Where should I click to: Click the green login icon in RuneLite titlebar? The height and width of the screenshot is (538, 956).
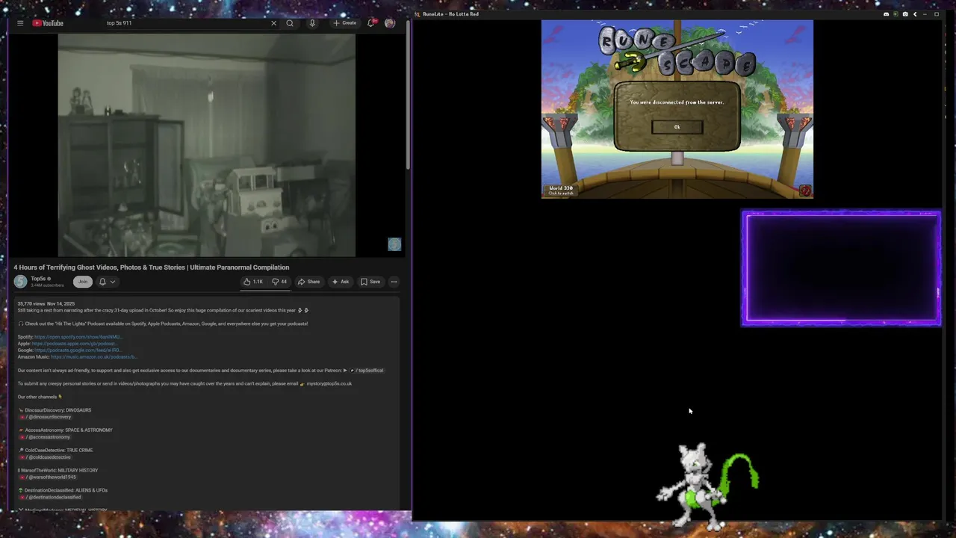(x=896, y=14)
